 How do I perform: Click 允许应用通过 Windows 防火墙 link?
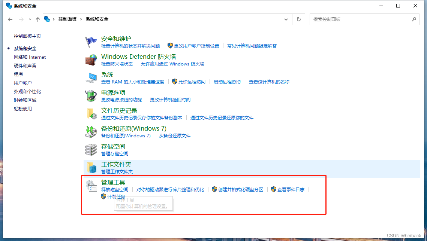coord(172,64)
